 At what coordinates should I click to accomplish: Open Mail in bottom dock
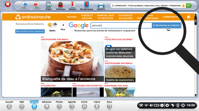[x=22, y=105]
